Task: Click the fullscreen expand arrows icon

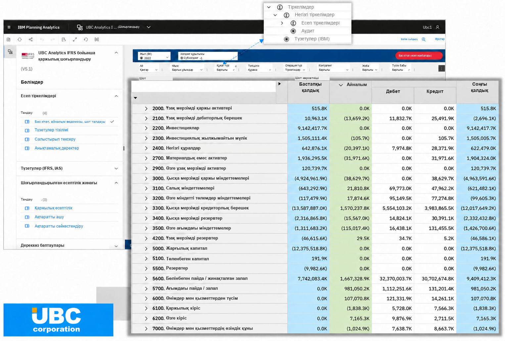Action: 75,39
